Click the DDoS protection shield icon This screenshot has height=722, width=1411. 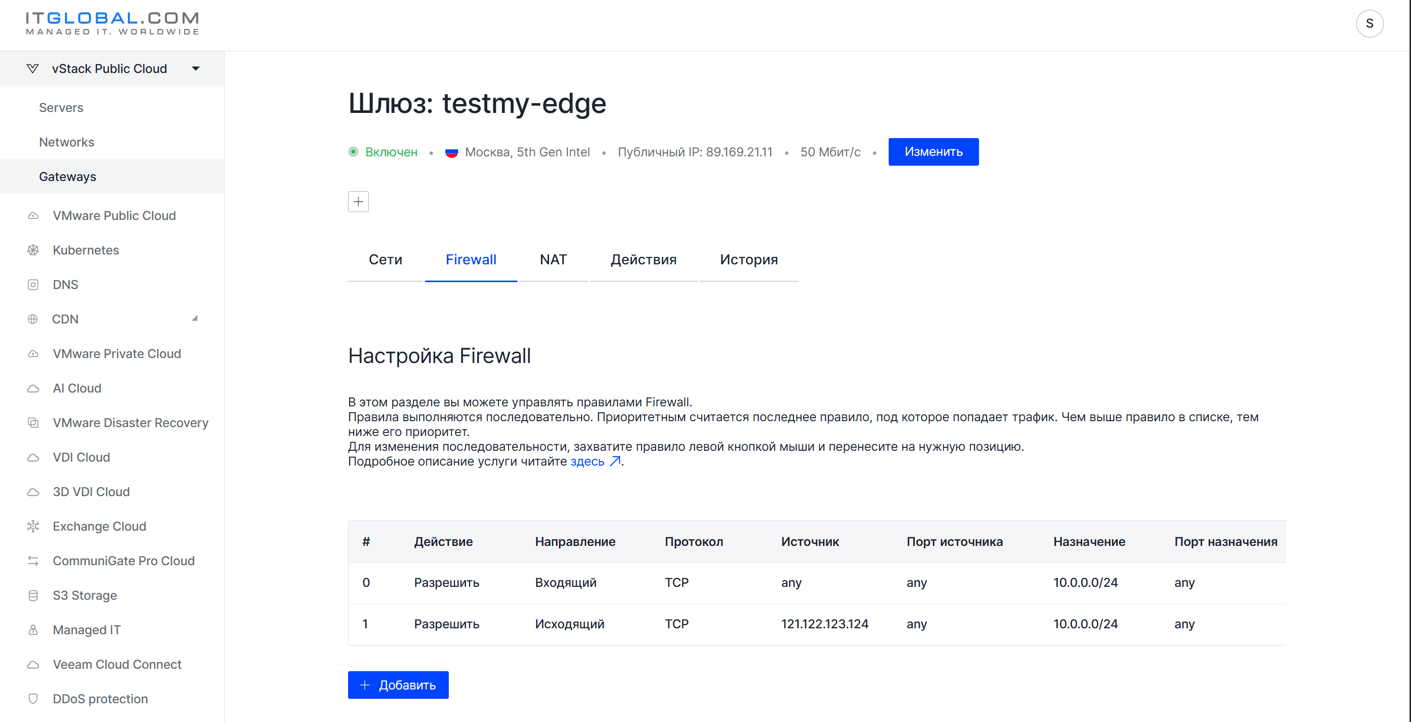tap(33, 699)
